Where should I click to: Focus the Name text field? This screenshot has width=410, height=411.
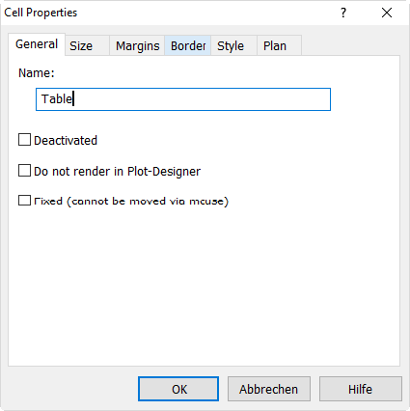point(183,99)
